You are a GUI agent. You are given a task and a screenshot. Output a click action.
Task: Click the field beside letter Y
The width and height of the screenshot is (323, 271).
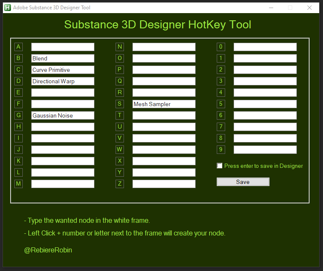164,172
